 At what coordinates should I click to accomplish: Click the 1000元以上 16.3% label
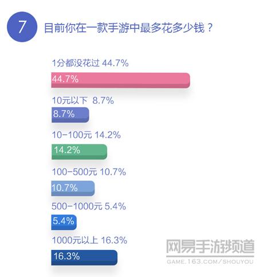click(x=89, y=240)
